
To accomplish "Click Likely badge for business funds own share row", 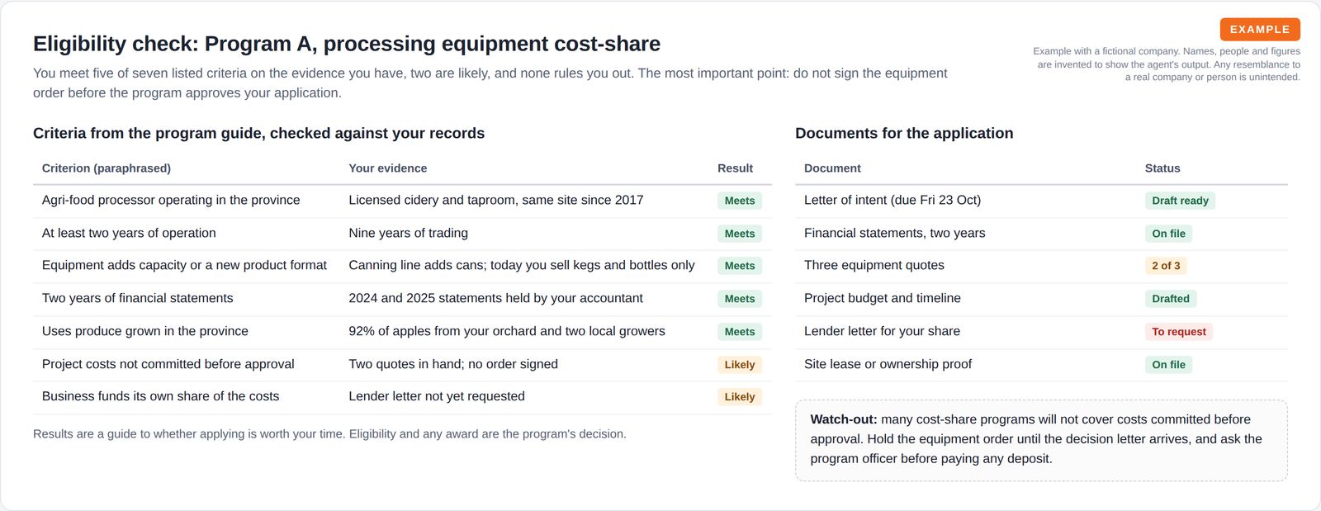I will [x=740, y=397].
